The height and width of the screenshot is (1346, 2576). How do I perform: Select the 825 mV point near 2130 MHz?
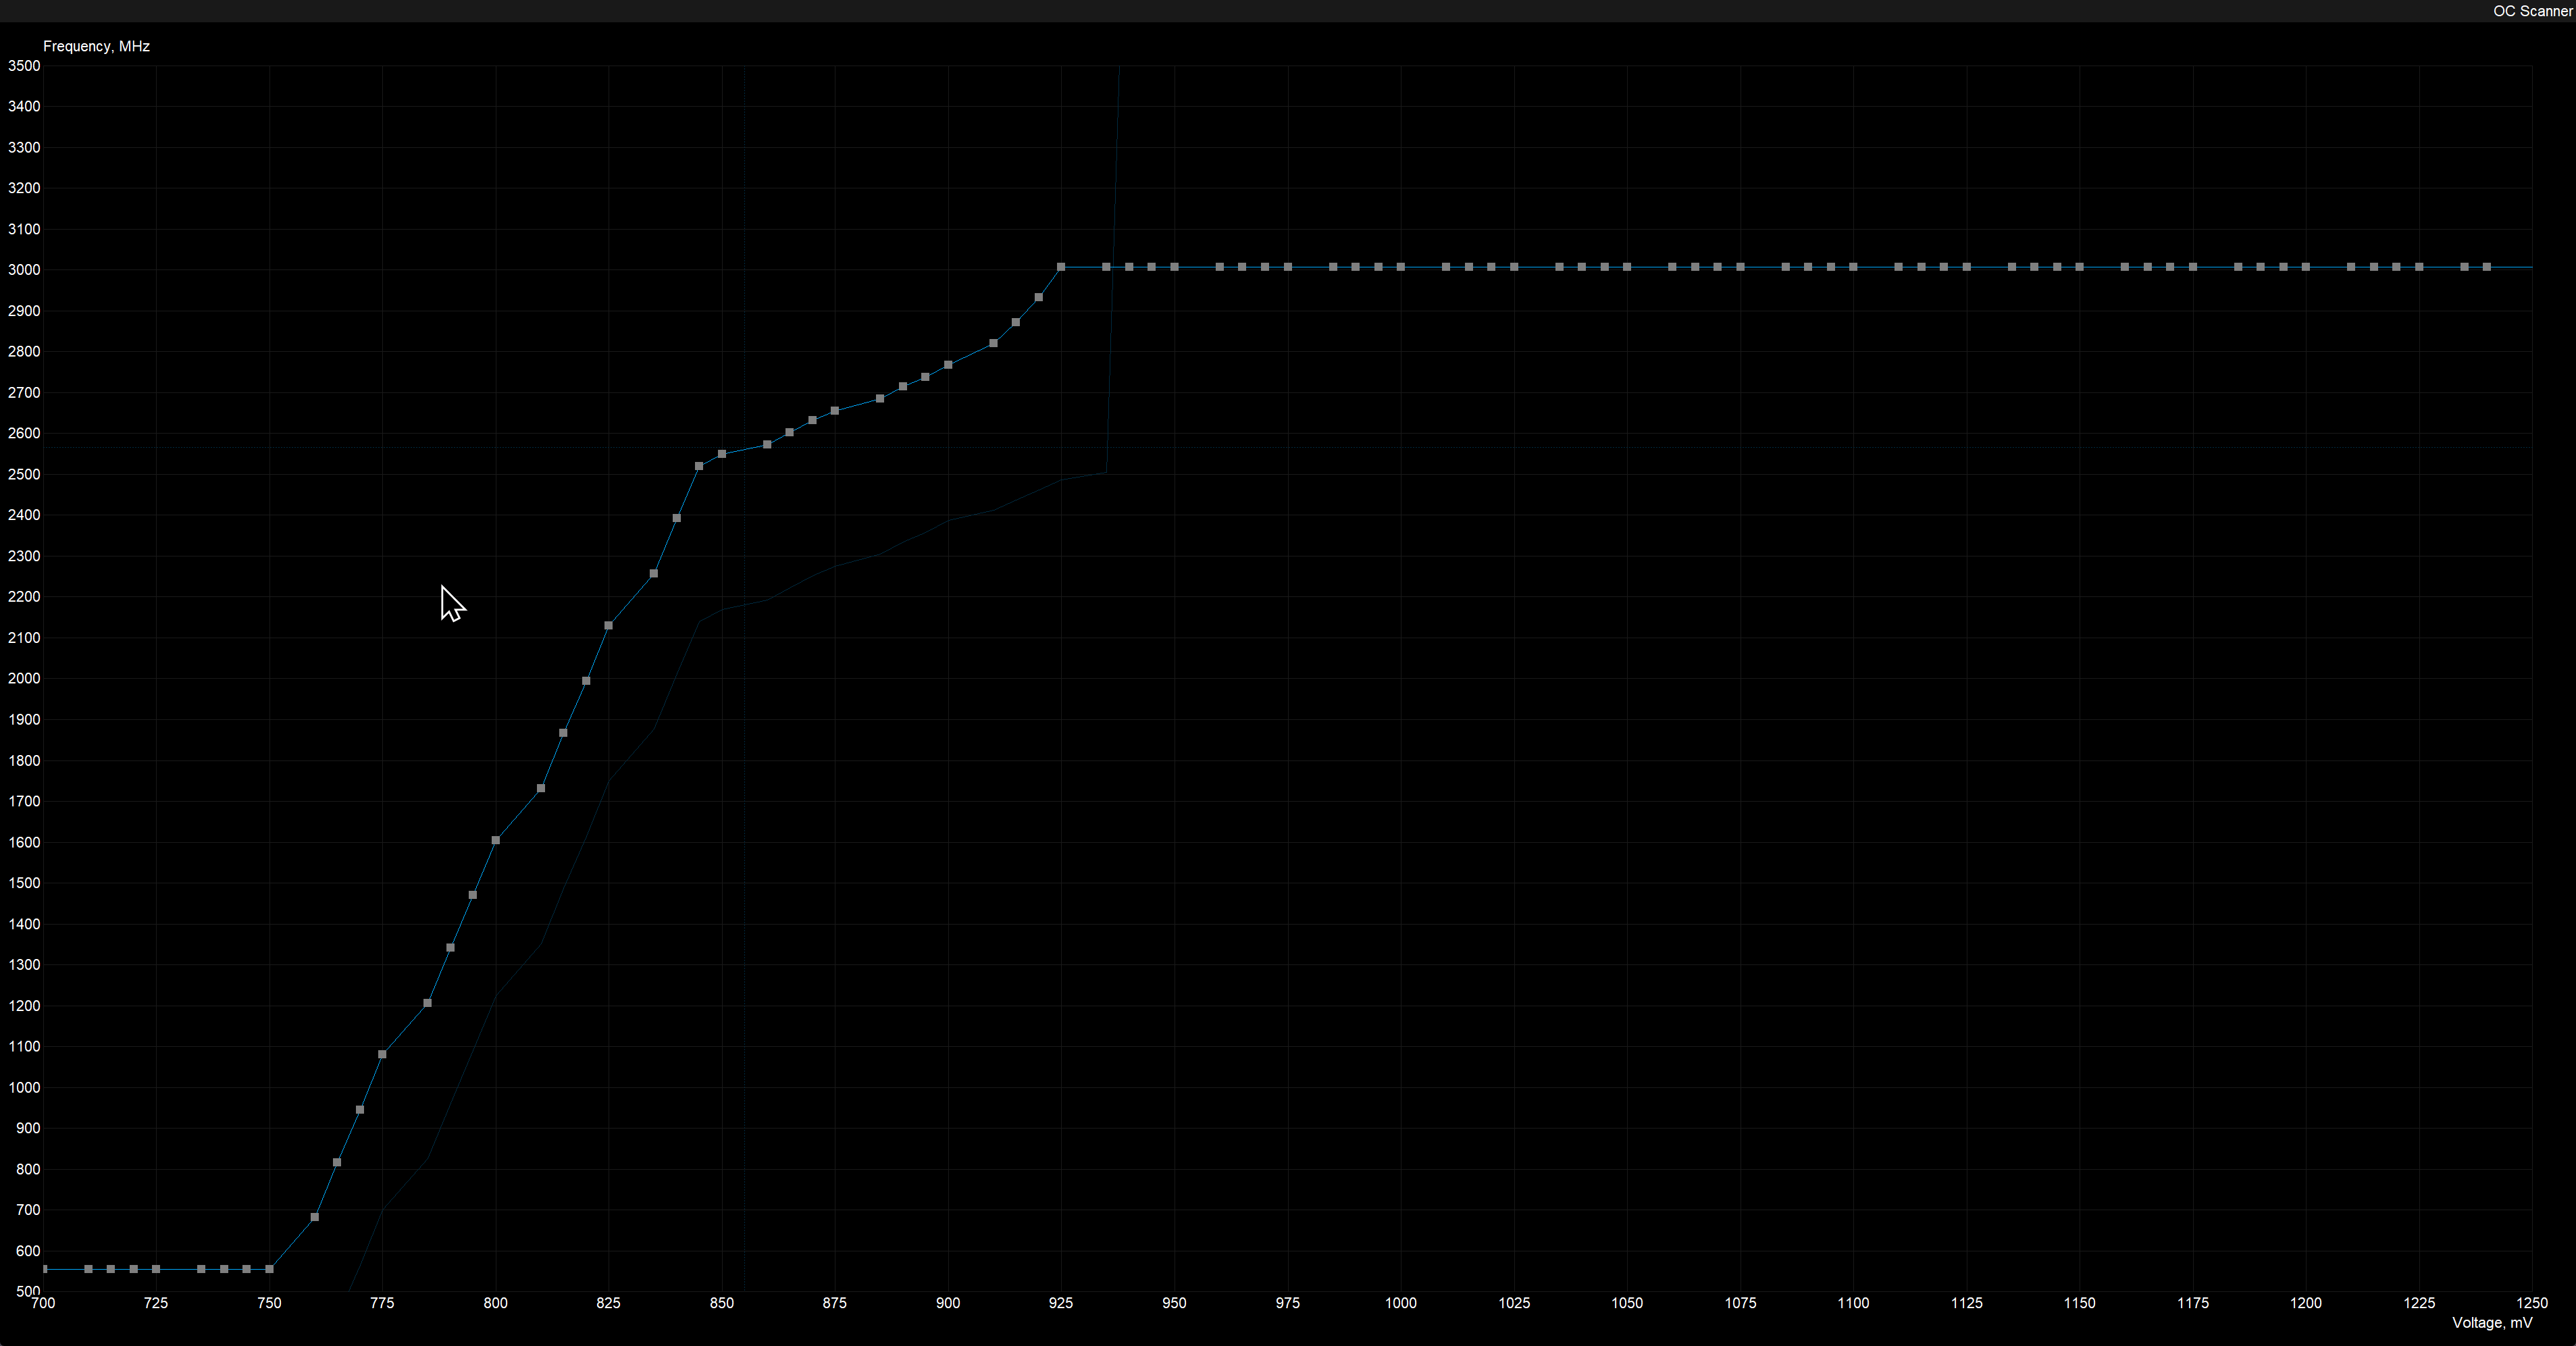coord(608,626)
